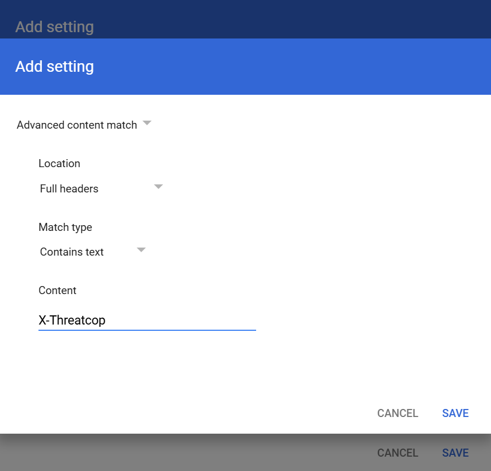Screen dimensions: 491x471
Task: Expand the Contains text match type menu
Action: (92, 252)
